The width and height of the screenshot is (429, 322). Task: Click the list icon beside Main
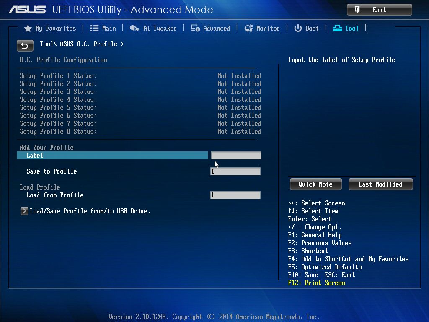coord(94,28)
